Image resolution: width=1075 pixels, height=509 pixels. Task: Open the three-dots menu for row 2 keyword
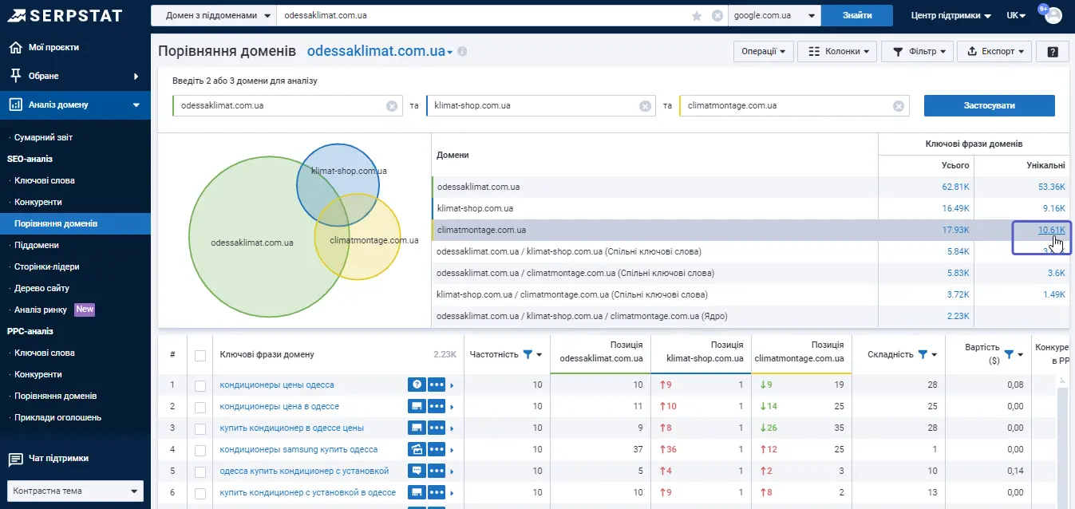(437, 406)
